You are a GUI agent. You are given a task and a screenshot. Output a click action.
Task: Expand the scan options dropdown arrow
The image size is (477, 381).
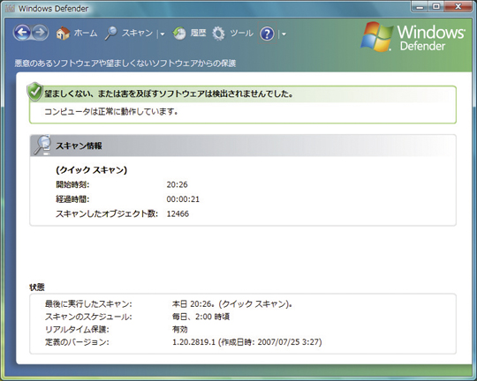pos(163,34)
